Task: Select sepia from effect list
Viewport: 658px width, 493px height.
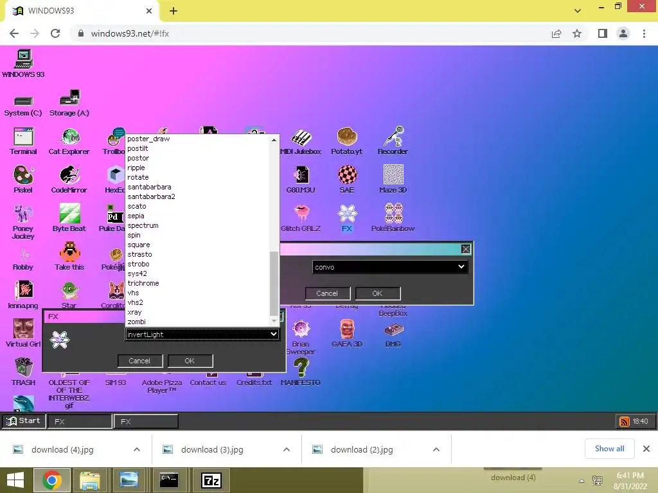Action: click(x=136, y=216)
